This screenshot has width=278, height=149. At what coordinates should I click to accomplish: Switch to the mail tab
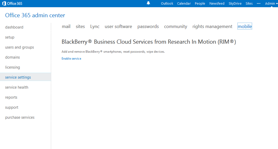66,26
